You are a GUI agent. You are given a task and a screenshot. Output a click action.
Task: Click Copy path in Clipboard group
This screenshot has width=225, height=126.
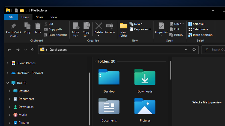[x=53, y=29]
